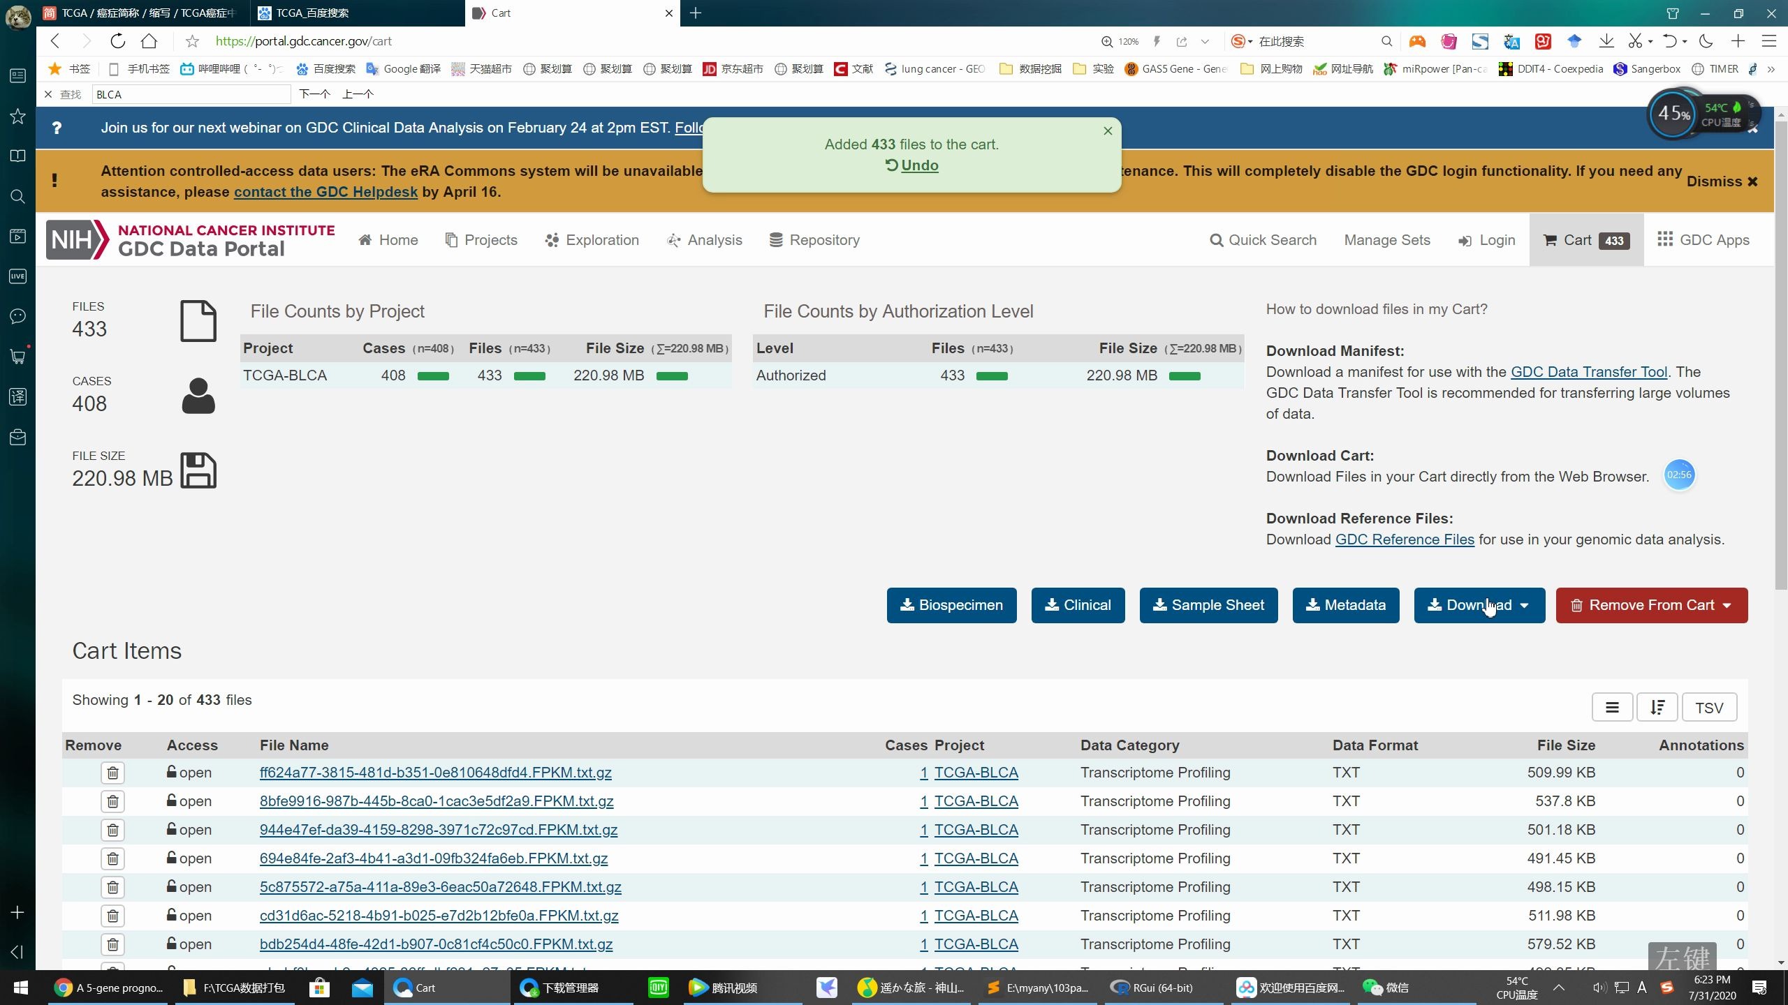The height and width of the screenshot is (1005, 1788).
Task: Export table with TSV button
Action: (x=1709, y=708)
